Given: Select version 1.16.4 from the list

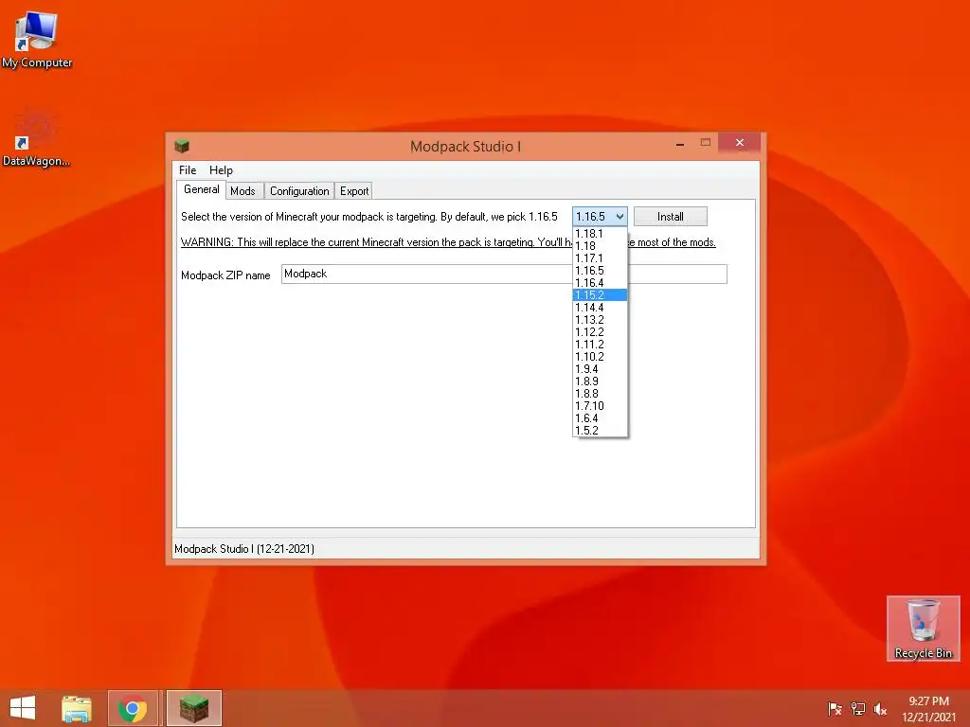Looking at the screenshot, I should [x=600, y=283].
